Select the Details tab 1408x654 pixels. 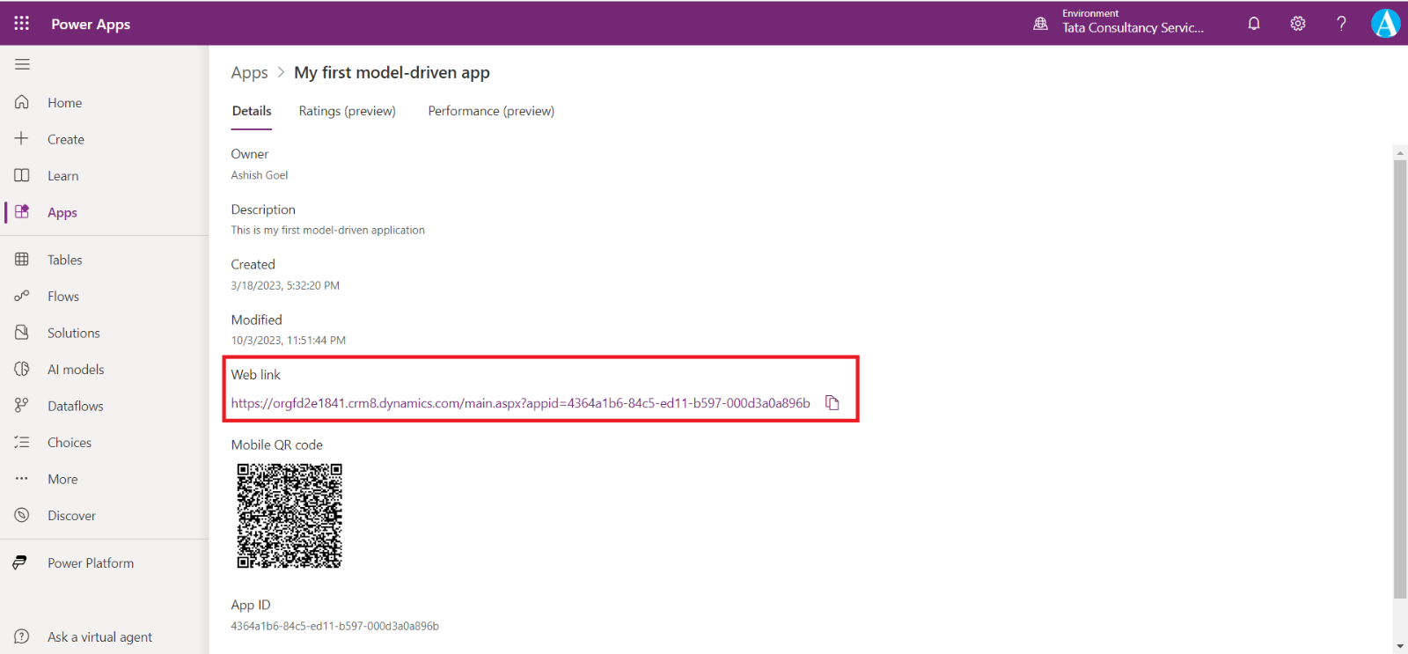tap(252, 111)
